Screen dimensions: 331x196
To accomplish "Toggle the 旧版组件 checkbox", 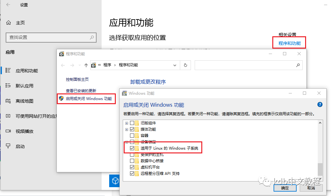I will (x=132, y=123).
